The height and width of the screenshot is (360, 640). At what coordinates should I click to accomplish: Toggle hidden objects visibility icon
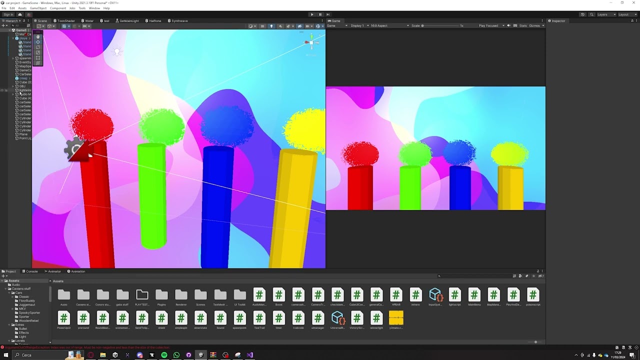point(299,26)
